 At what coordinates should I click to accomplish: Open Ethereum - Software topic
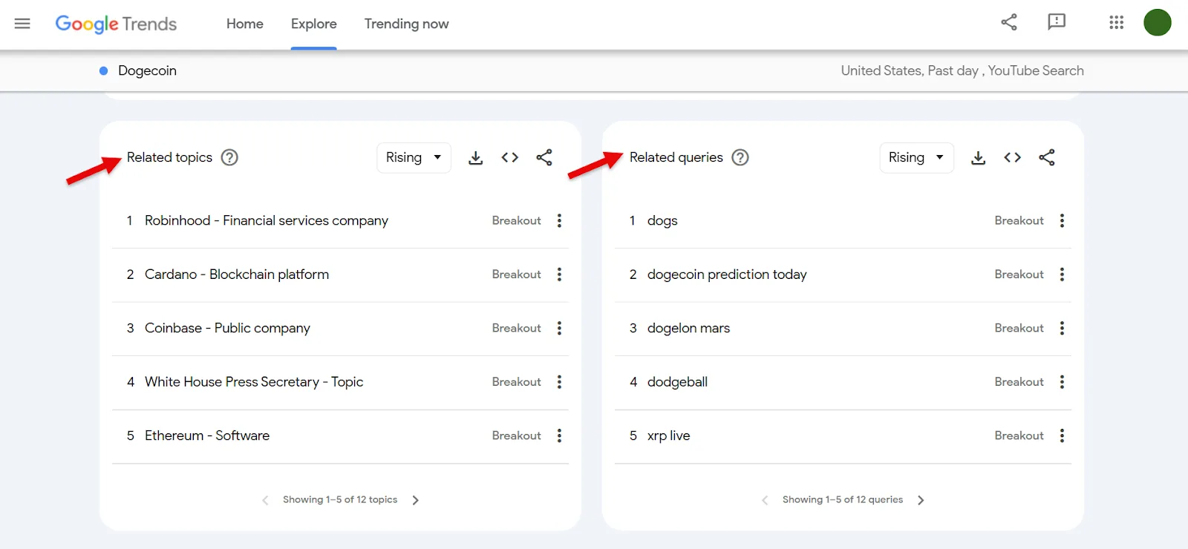pyautogui.click(x=207, y=435)
